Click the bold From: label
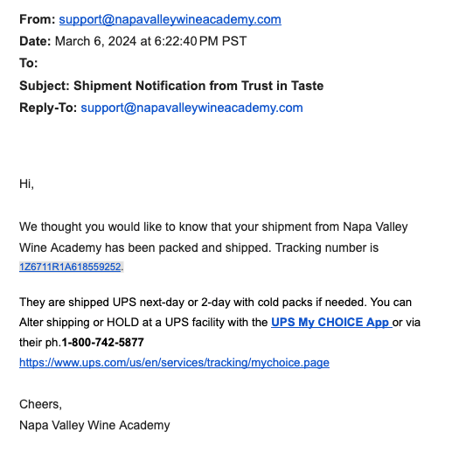 pyautogui.click(x=38, y=19)
